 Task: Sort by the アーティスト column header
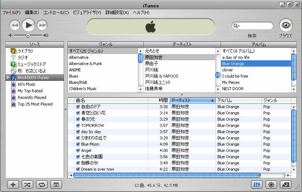(x=192, y=100)
